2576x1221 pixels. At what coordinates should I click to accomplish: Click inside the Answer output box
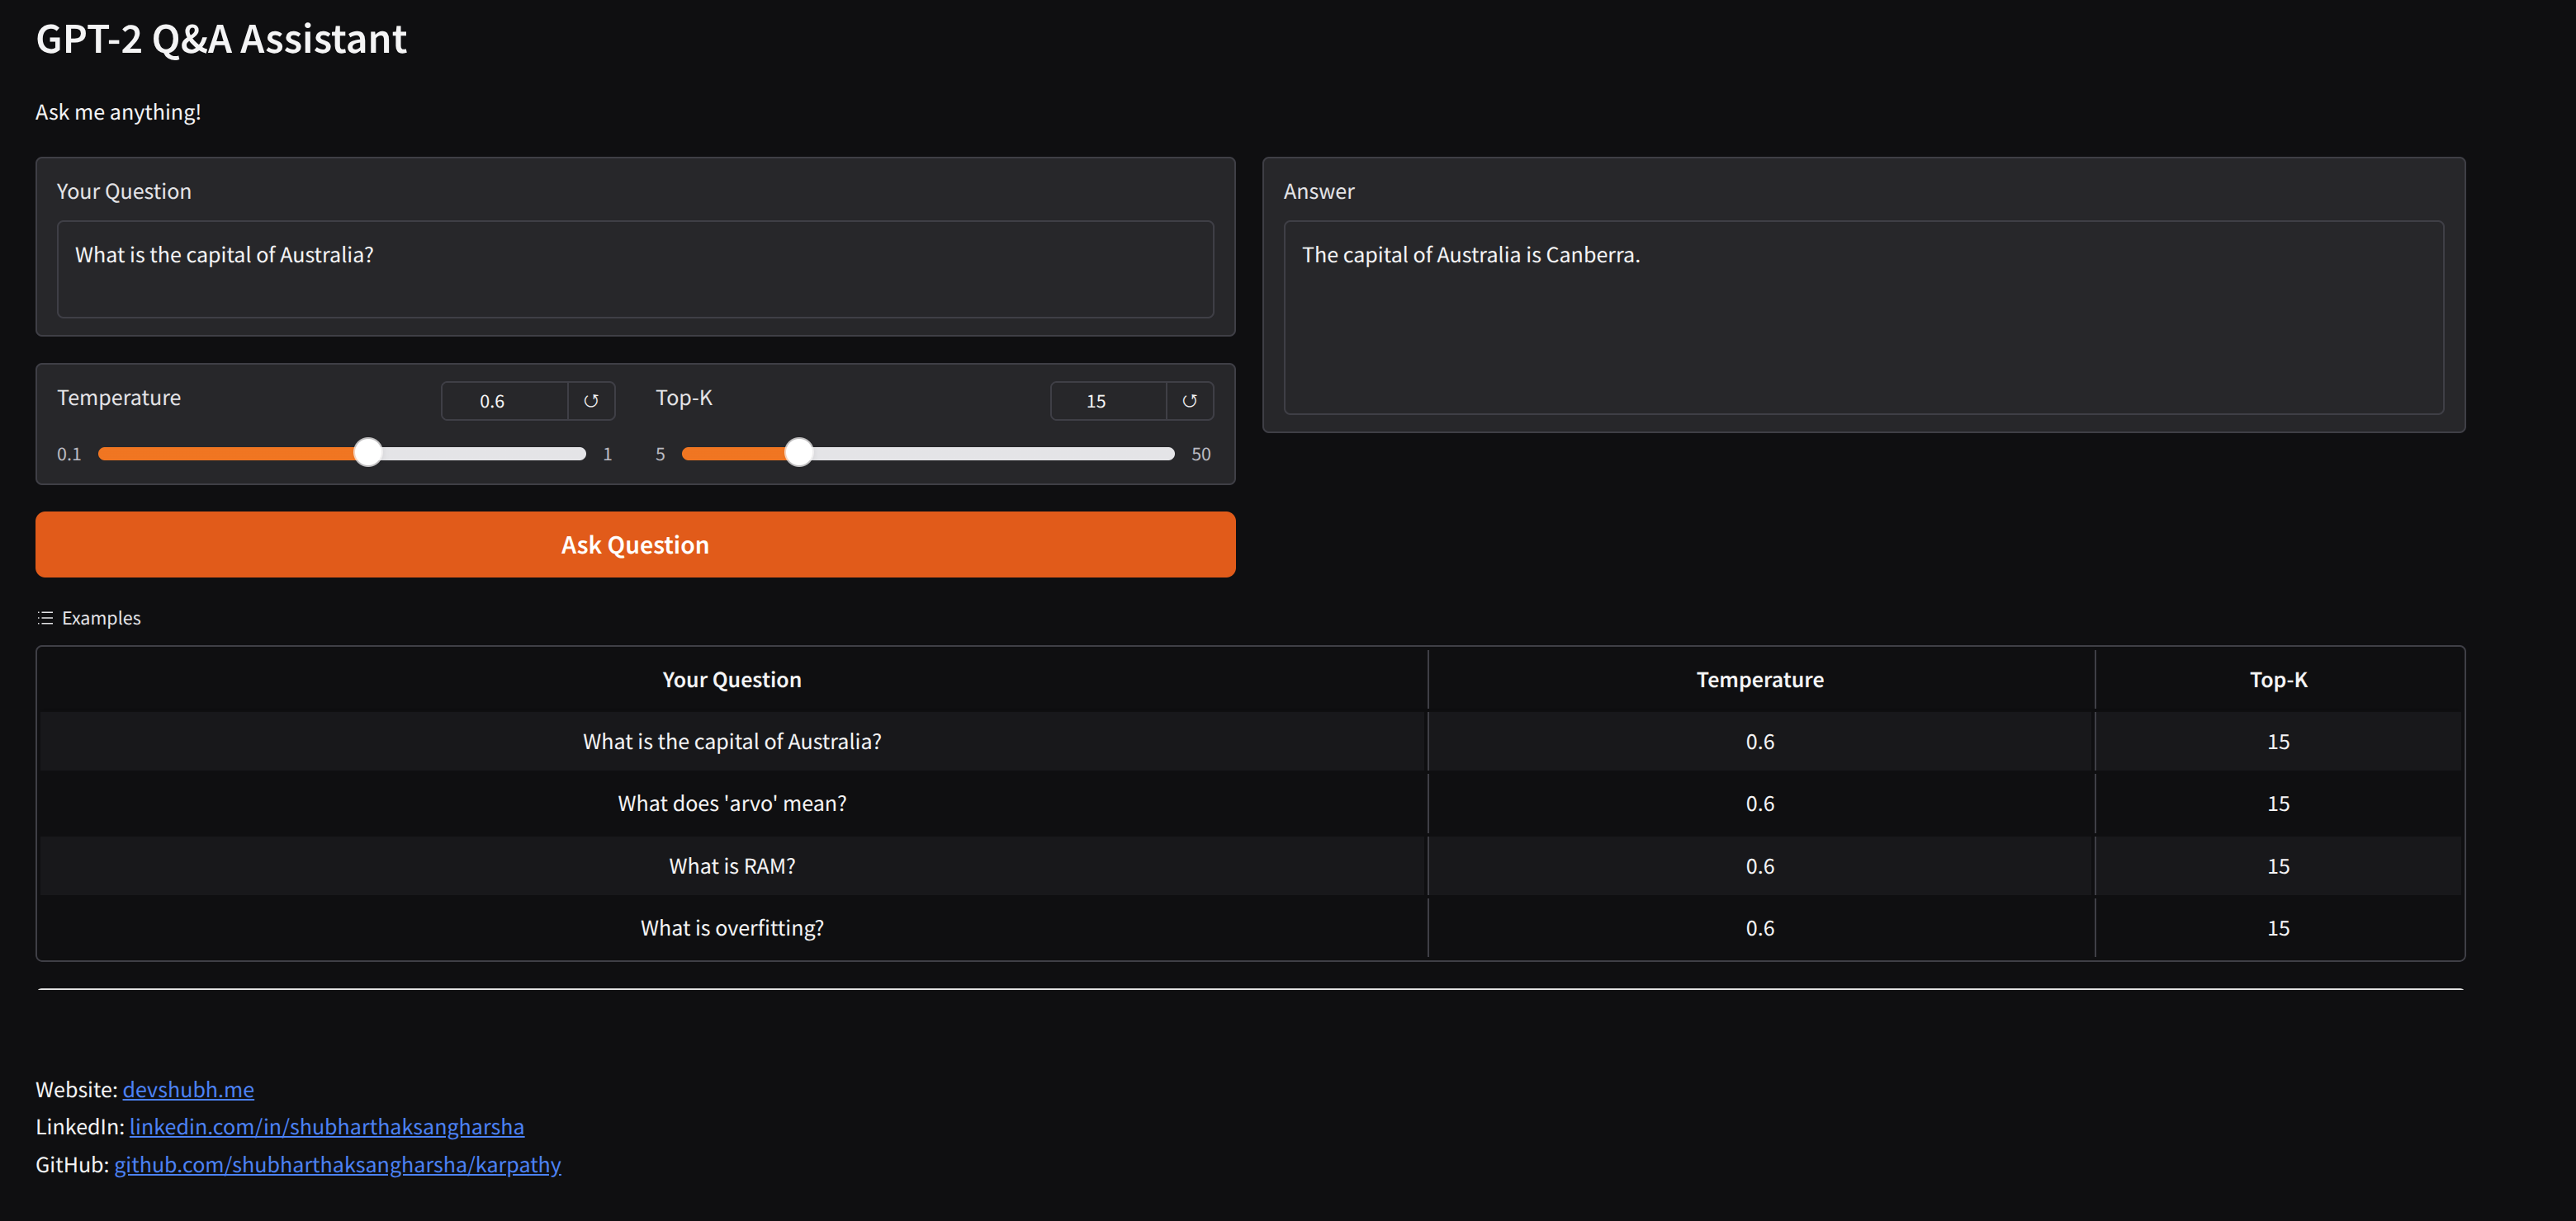(1863, 317)
